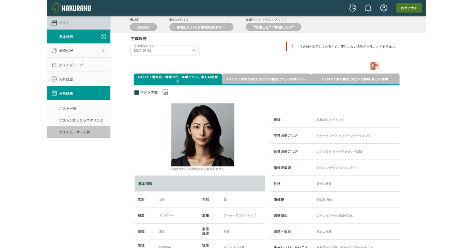Click the 主任 position value
The width and height of the screenshot is (473, 248).
coord(162,231)
